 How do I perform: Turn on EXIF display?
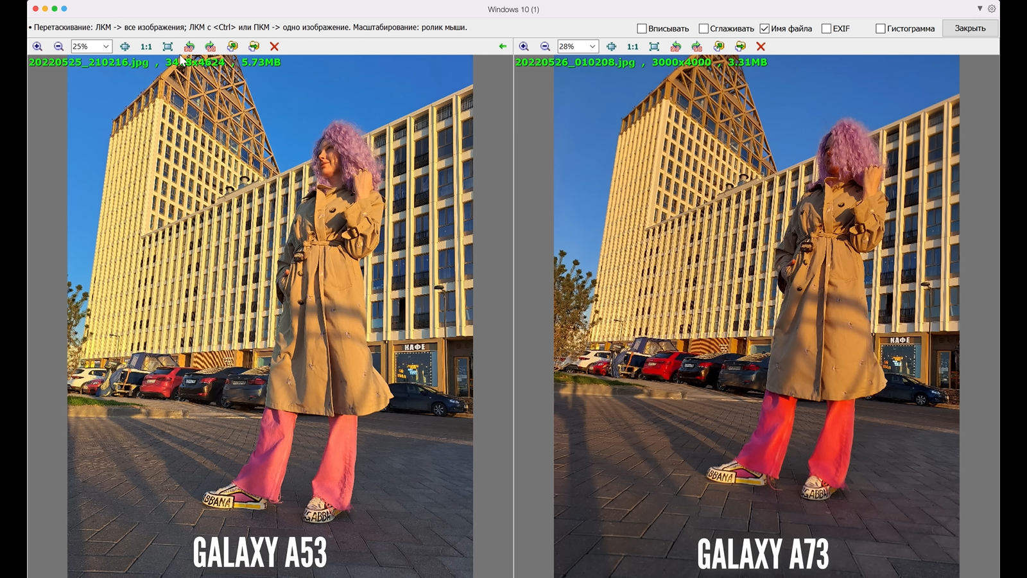tap(826, 28)
